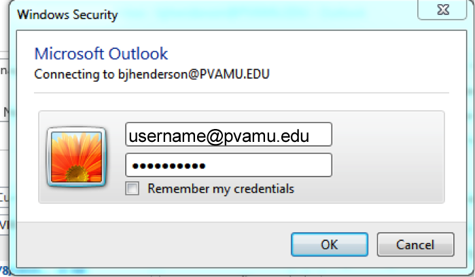Viewport: 475px width, 277px height.
Task: Click the empty title bar left of the X
Action: pos(266,14)
